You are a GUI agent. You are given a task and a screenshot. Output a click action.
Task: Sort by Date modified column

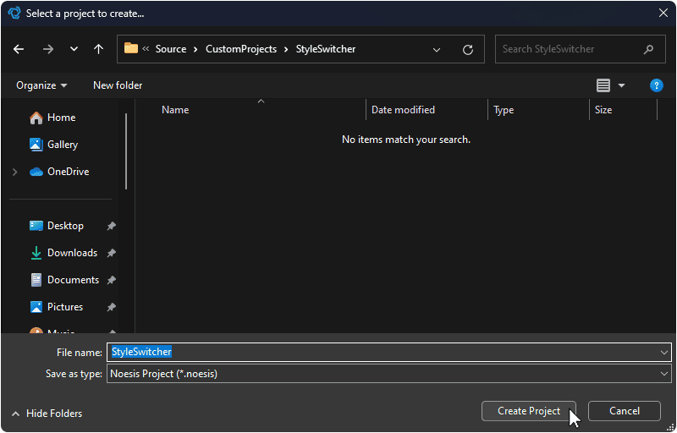(403, 110)
